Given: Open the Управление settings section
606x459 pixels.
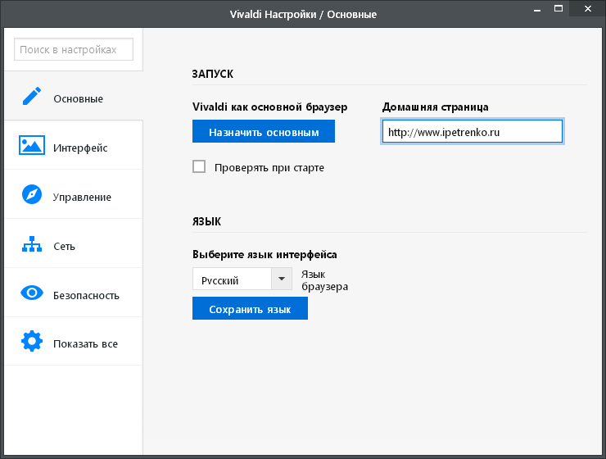Looking at the screenshot, I should pyautogui.click(x=82, y=198).
